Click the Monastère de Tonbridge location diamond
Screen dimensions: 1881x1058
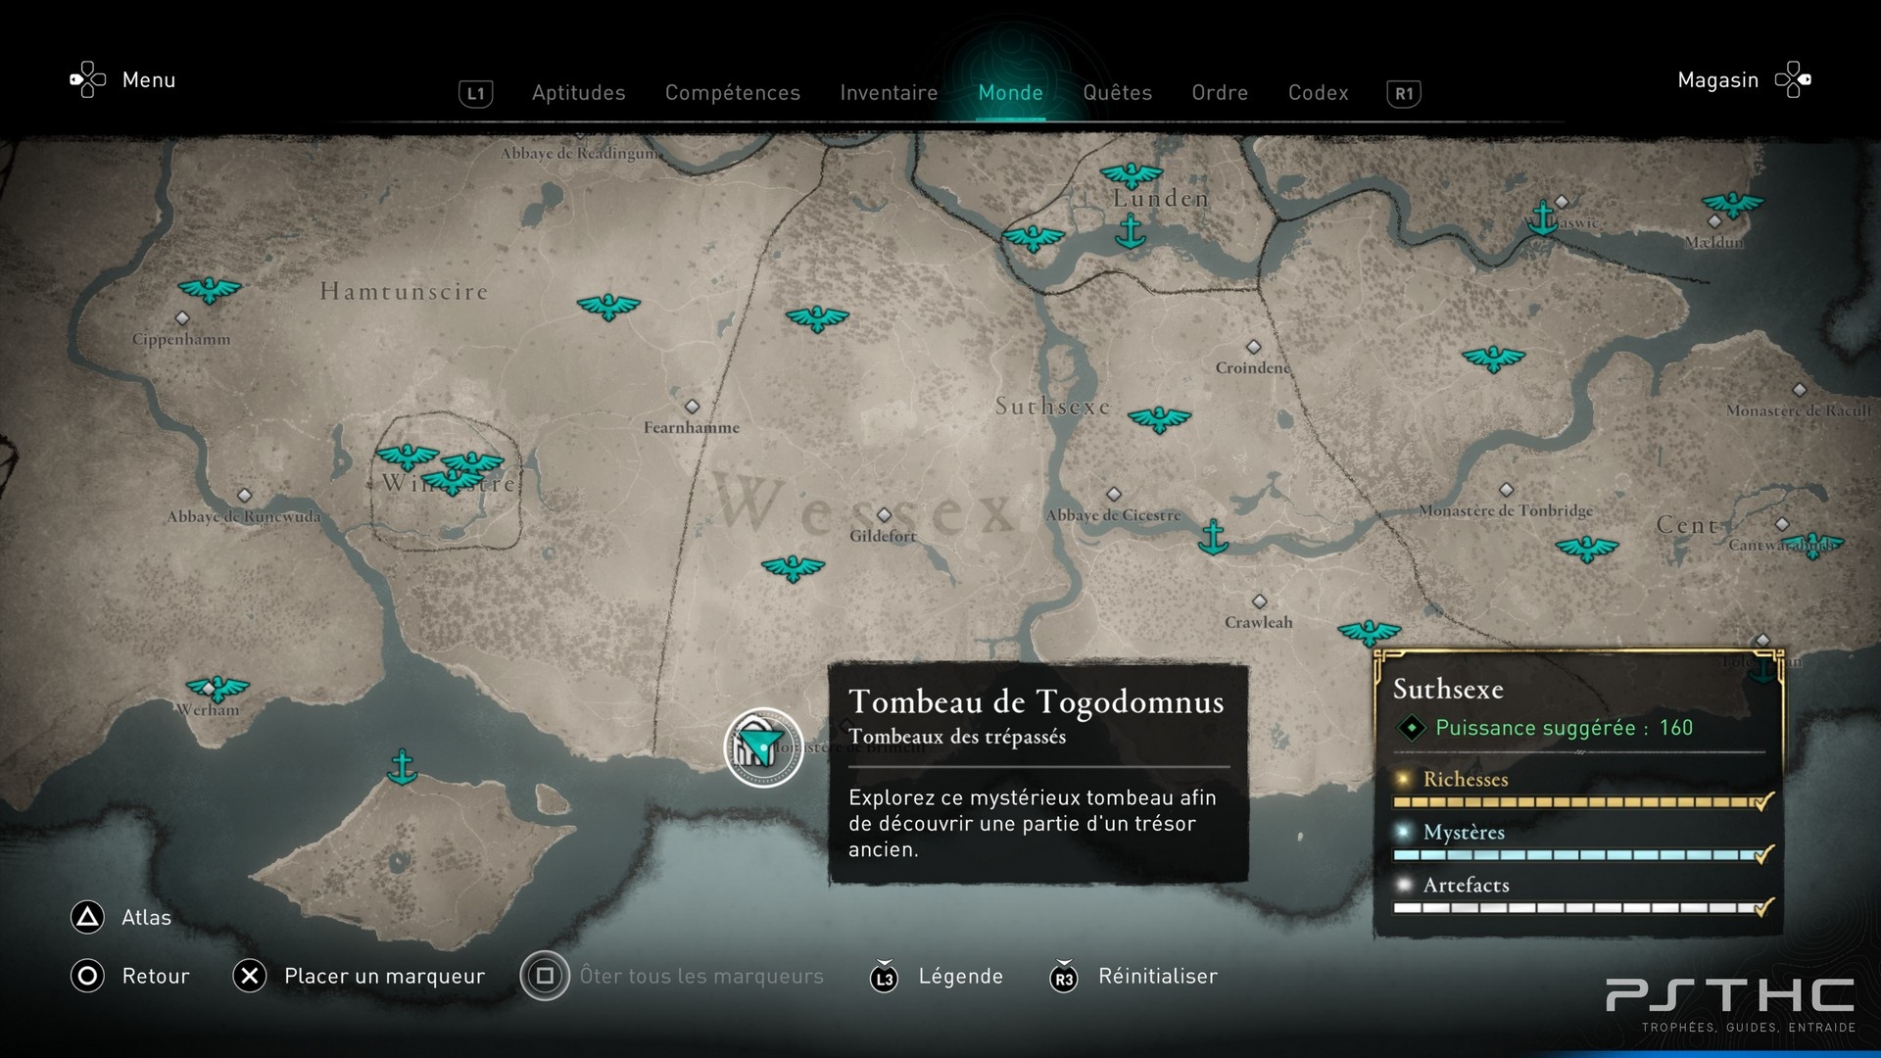pos(1506,490)
